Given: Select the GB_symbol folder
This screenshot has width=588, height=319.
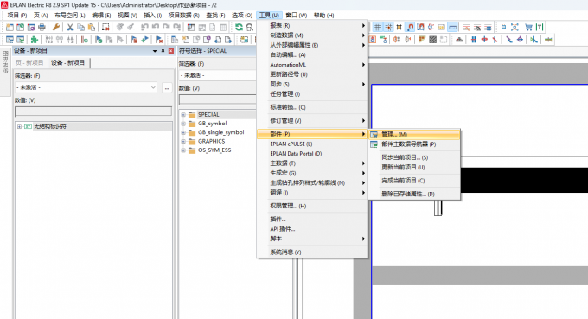Looking at the screenshot, I should pyautogui.click(x=212, y=124).
